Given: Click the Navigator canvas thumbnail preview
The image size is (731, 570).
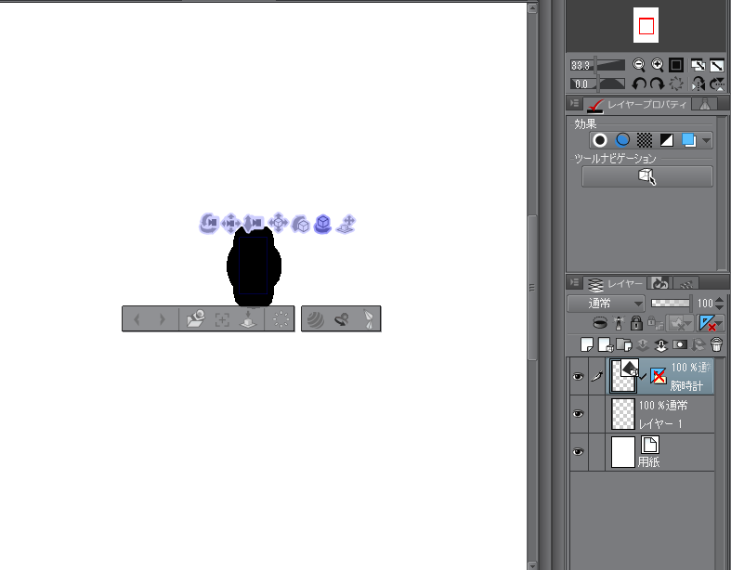Looking at the screenshot, I should click(646, 25).
